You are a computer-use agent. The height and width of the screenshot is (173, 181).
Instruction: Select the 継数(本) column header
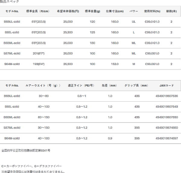[171, 11]
